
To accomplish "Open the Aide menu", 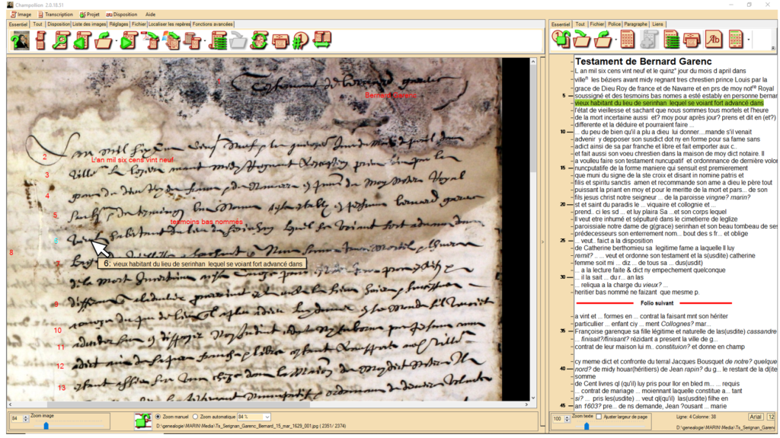I will coord(150,14).
